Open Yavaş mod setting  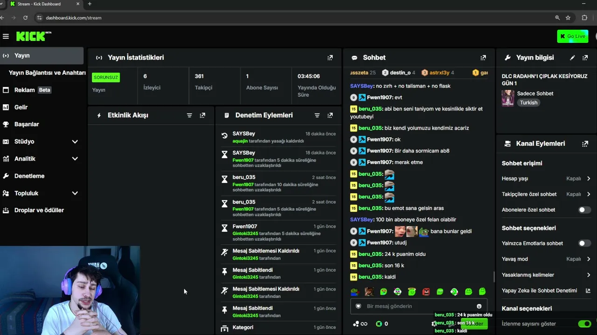pos(546,259)
